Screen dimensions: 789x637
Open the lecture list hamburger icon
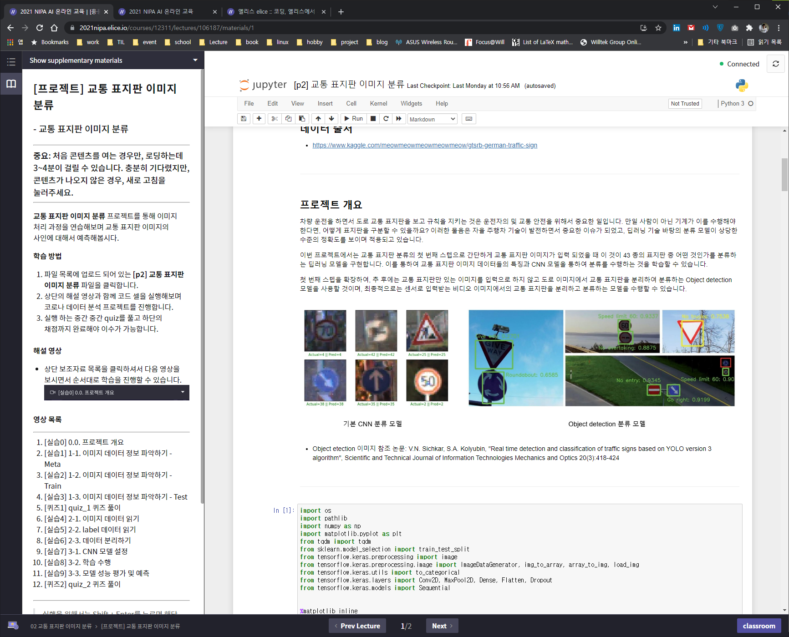pyautogui.click(x=11, y=62)
